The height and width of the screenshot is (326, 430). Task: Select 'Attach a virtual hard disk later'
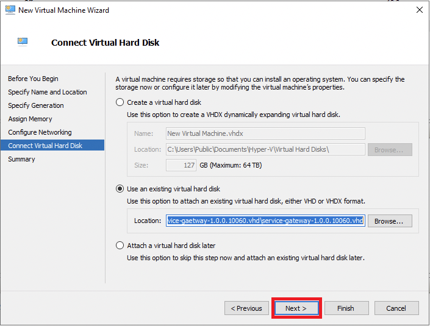click(120, 246)
